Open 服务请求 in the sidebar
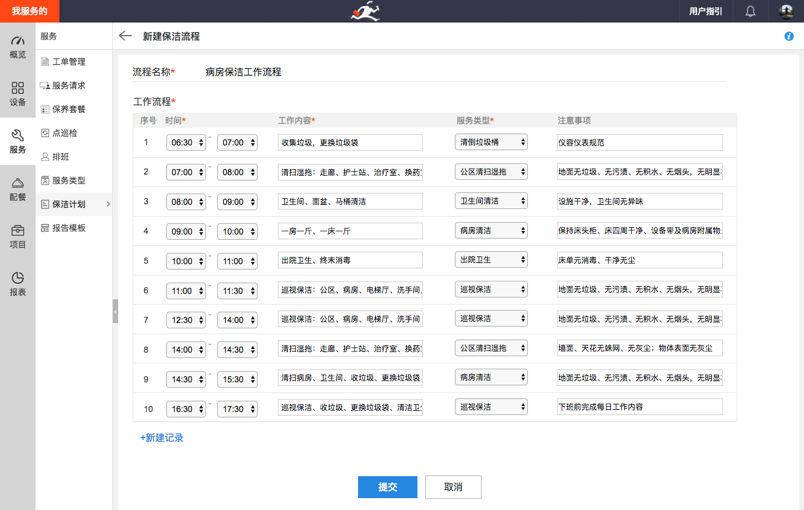 tap(69, 85)
